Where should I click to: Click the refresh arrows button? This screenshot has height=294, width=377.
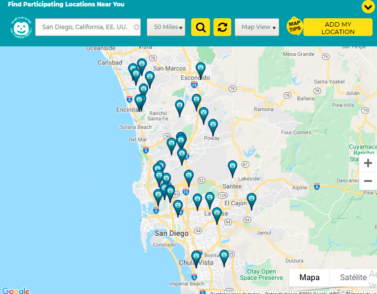(x=222, y=27)
